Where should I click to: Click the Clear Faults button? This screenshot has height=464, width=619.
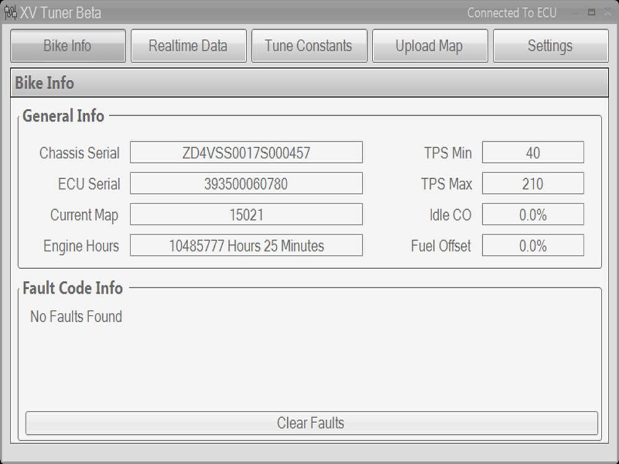[x=309, y=423]
